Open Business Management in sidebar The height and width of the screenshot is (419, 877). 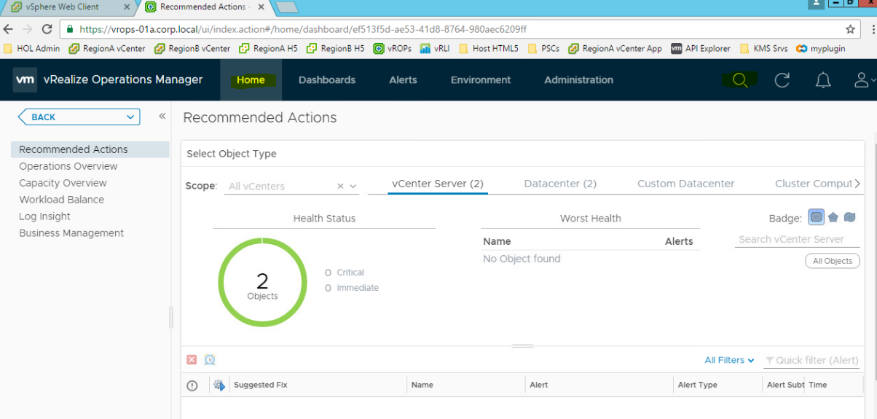pos(71,233)
